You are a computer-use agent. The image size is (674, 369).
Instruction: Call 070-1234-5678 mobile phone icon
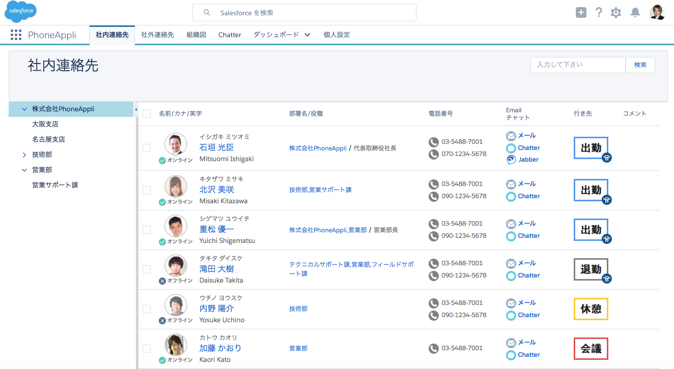pos(434,154)
